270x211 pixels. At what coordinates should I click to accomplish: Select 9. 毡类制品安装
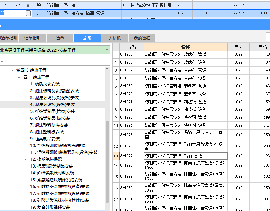[x=45, y=139]
